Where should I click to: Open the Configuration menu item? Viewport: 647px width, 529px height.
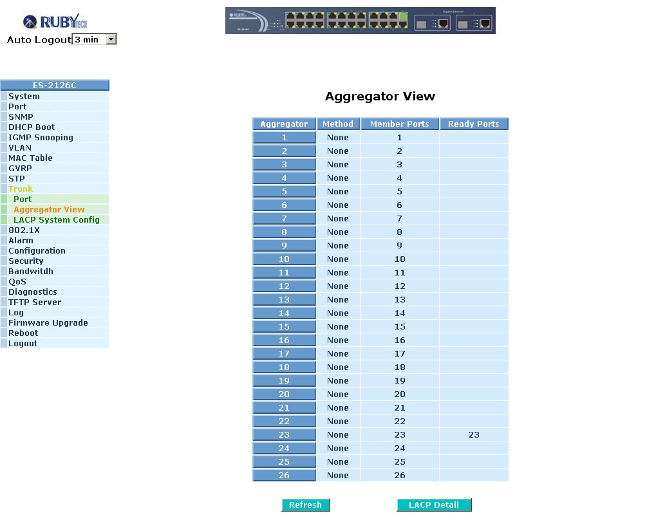(x=37, y=251)
